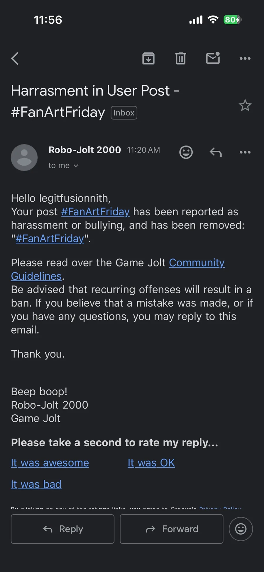Viewport: 264px width, 572px height.
Task: Star the Harrasment in User Post email
Action: click(x=245, y=105)
